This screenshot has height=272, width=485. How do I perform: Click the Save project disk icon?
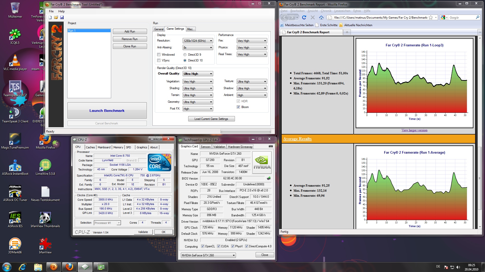coord(62,17)
